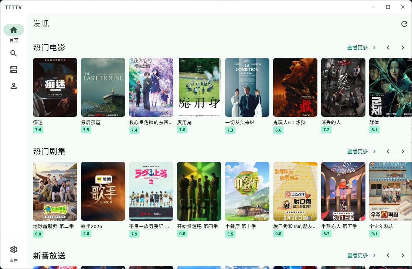This screenshot has height=269, width=412.
Task: Open 一切从头来过 La Condition poster
Action: [247, 87]
